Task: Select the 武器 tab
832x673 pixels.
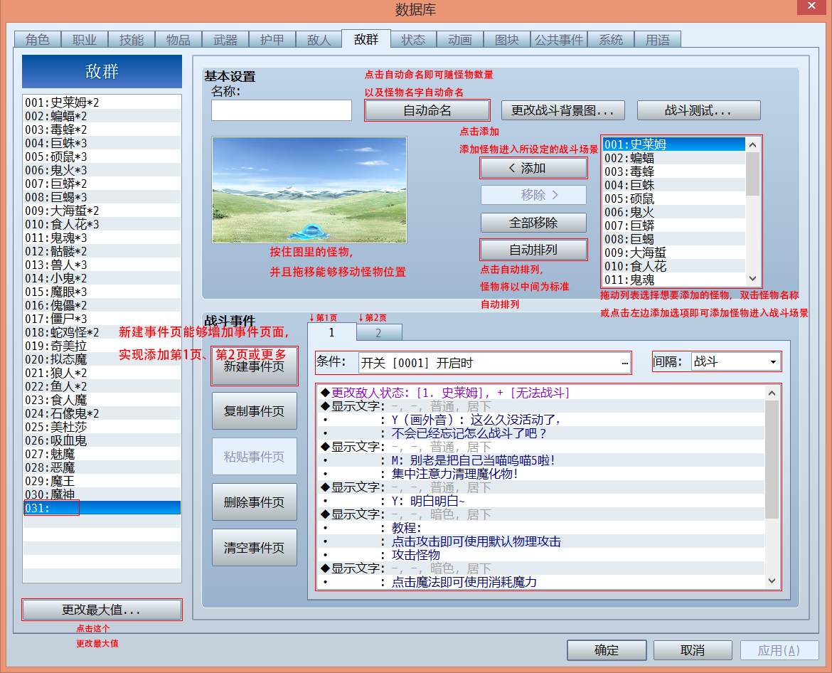Action: [225, 40]
